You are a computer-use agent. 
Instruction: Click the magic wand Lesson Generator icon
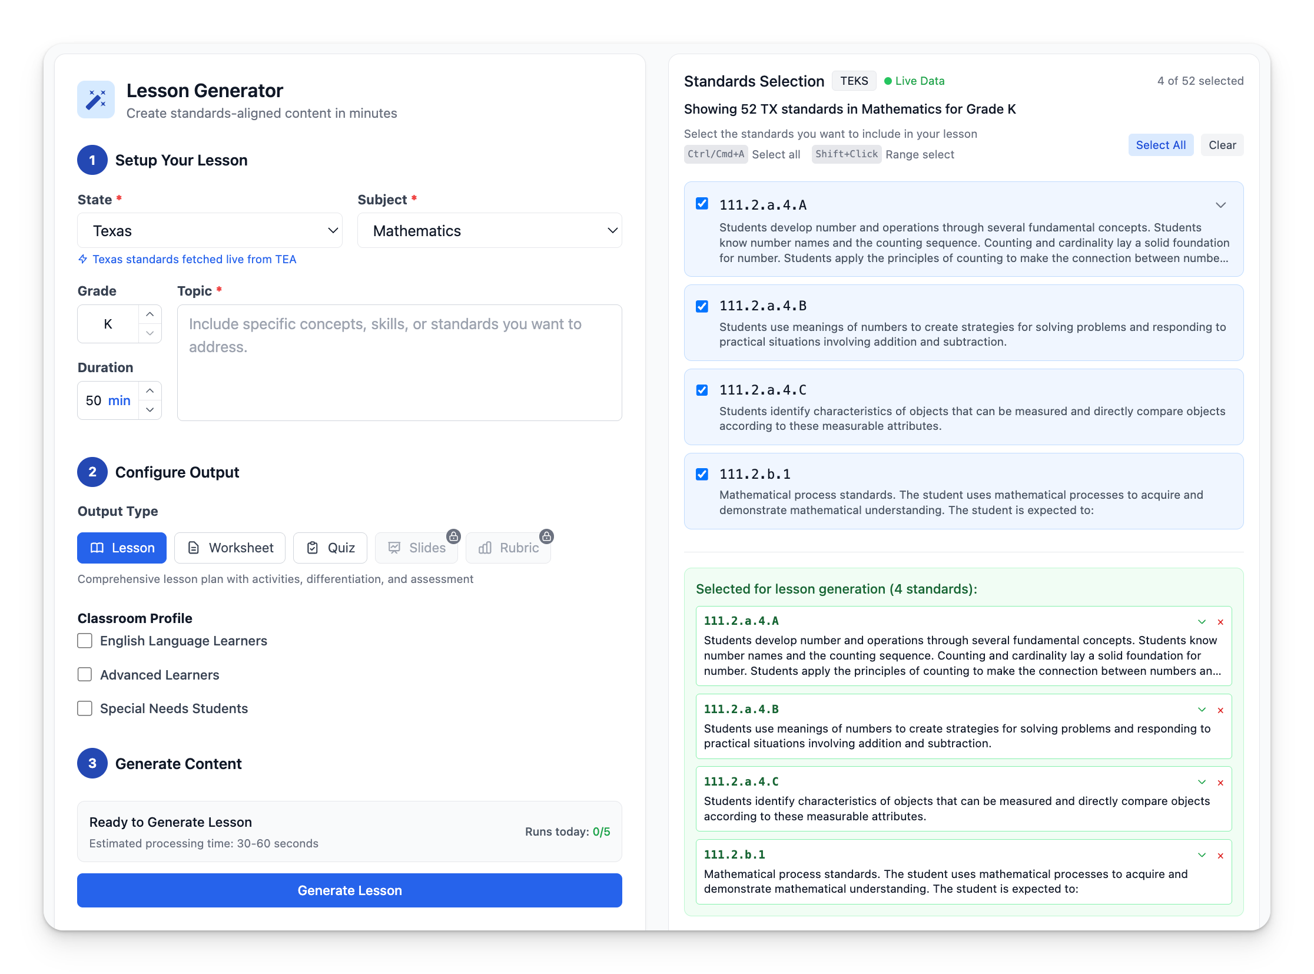coord(95,100)
